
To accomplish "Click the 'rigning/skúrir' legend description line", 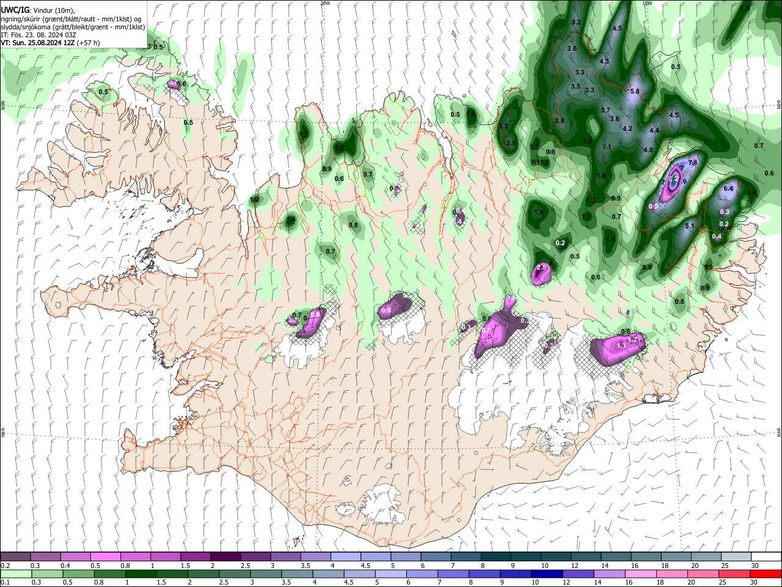I will point(71,18).
